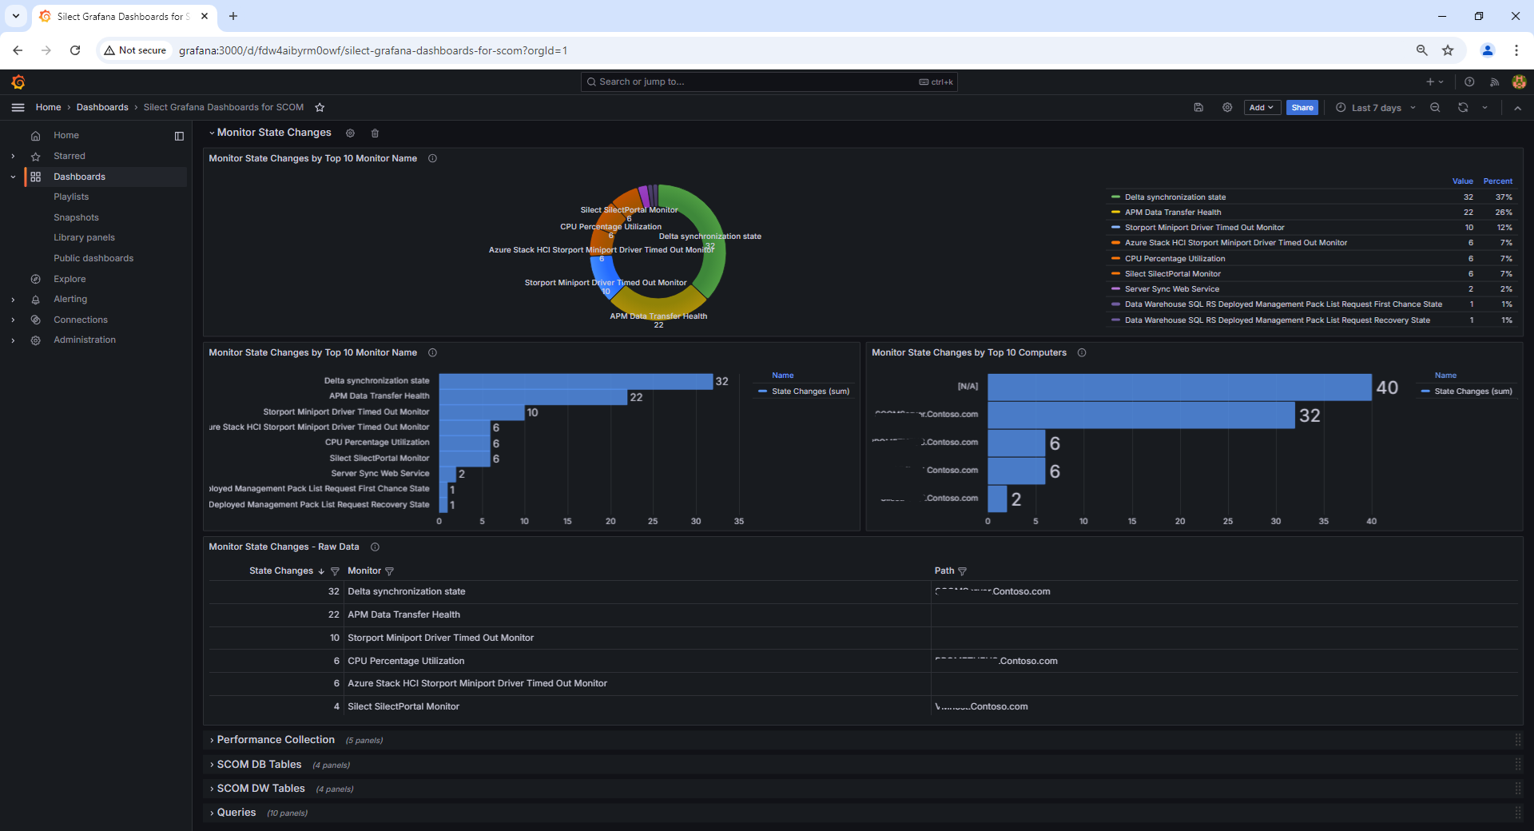Expand the Starred sidebar section
This screenshot has width=1534, height=831.
coord(13,157)
